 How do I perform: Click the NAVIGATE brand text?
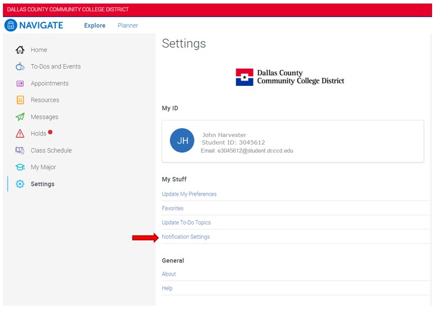[41, 25]
